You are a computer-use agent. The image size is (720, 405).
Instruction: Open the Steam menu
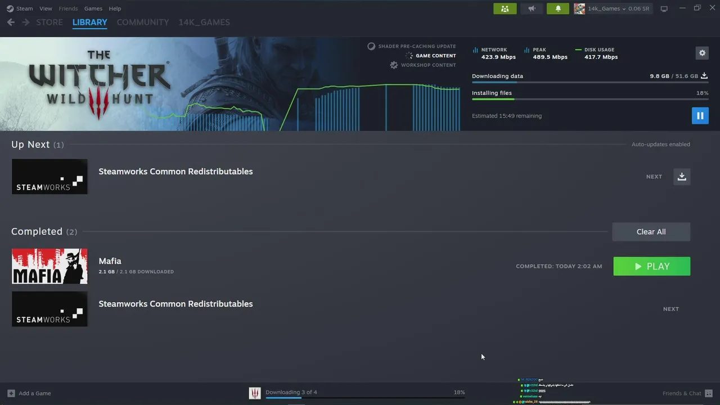(25, 8)
